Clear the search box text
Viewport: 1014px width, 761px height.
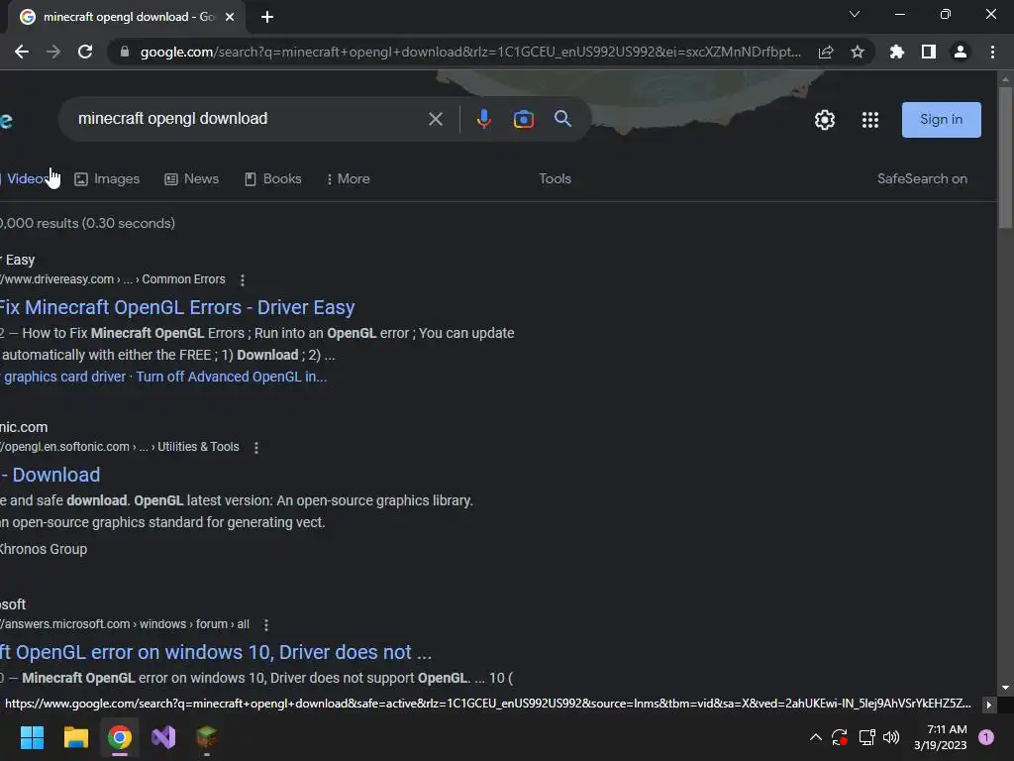tap(436, 119)
